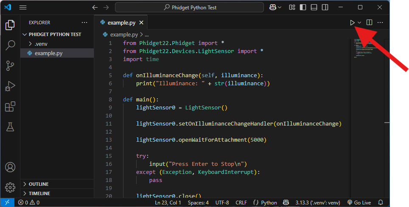This screenshot has width=409, height=207.
Task: Open the remote window indicator
Action: (x=7, y=202)
